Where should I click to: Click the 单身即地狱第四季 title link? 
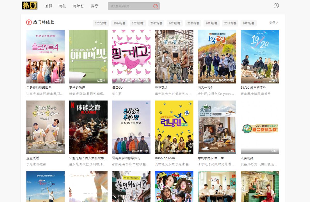[39, 88]
